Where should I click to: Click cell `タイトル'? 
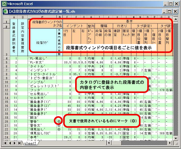tap(42, 66)
